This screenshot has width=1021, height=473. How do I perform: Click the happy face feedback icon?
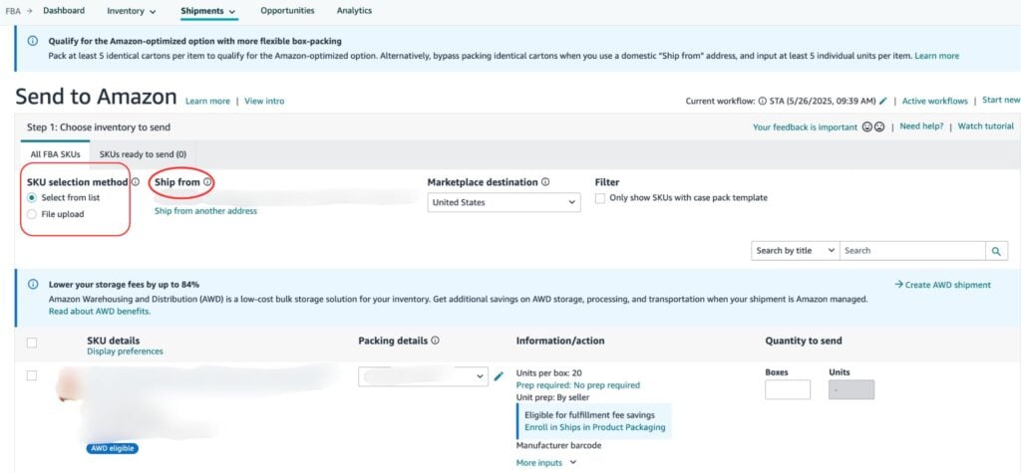tap(867, 127)
